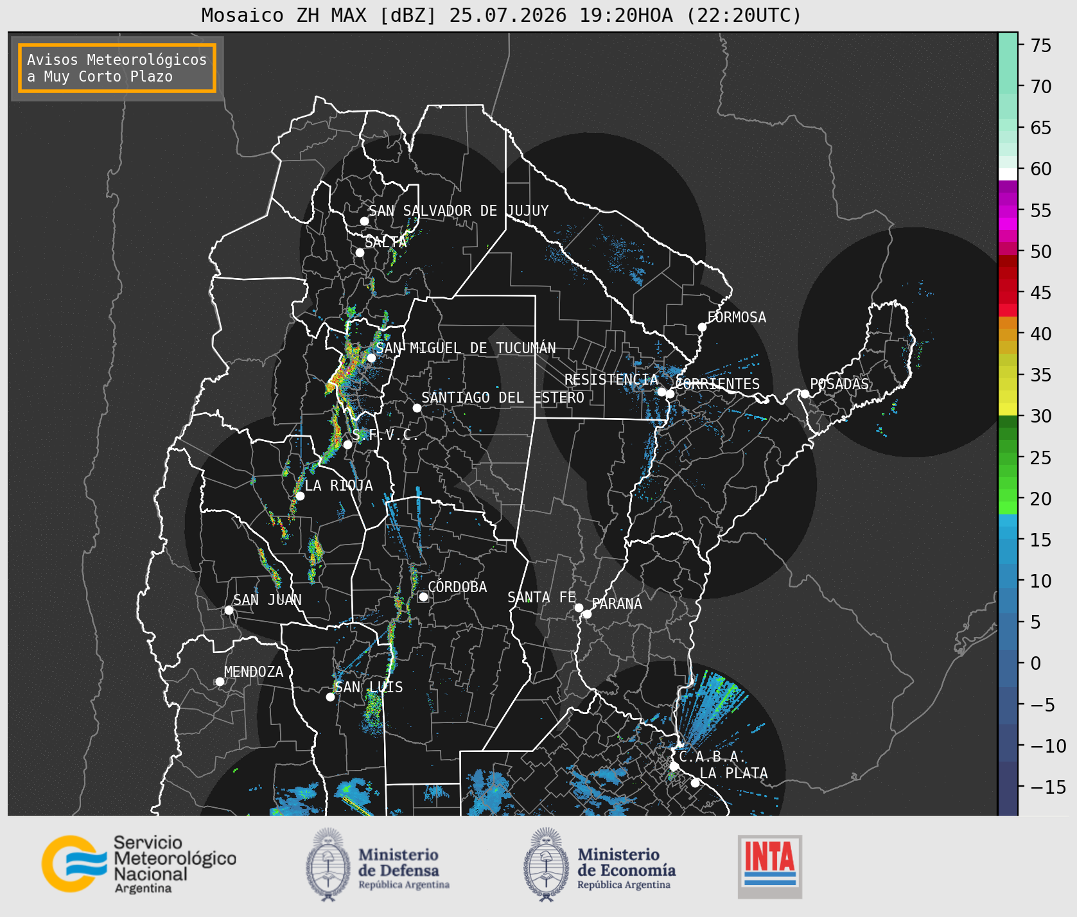Click the LA PLATA label text
This screenshot has height=917, width=1077.
tap(733, 773)
